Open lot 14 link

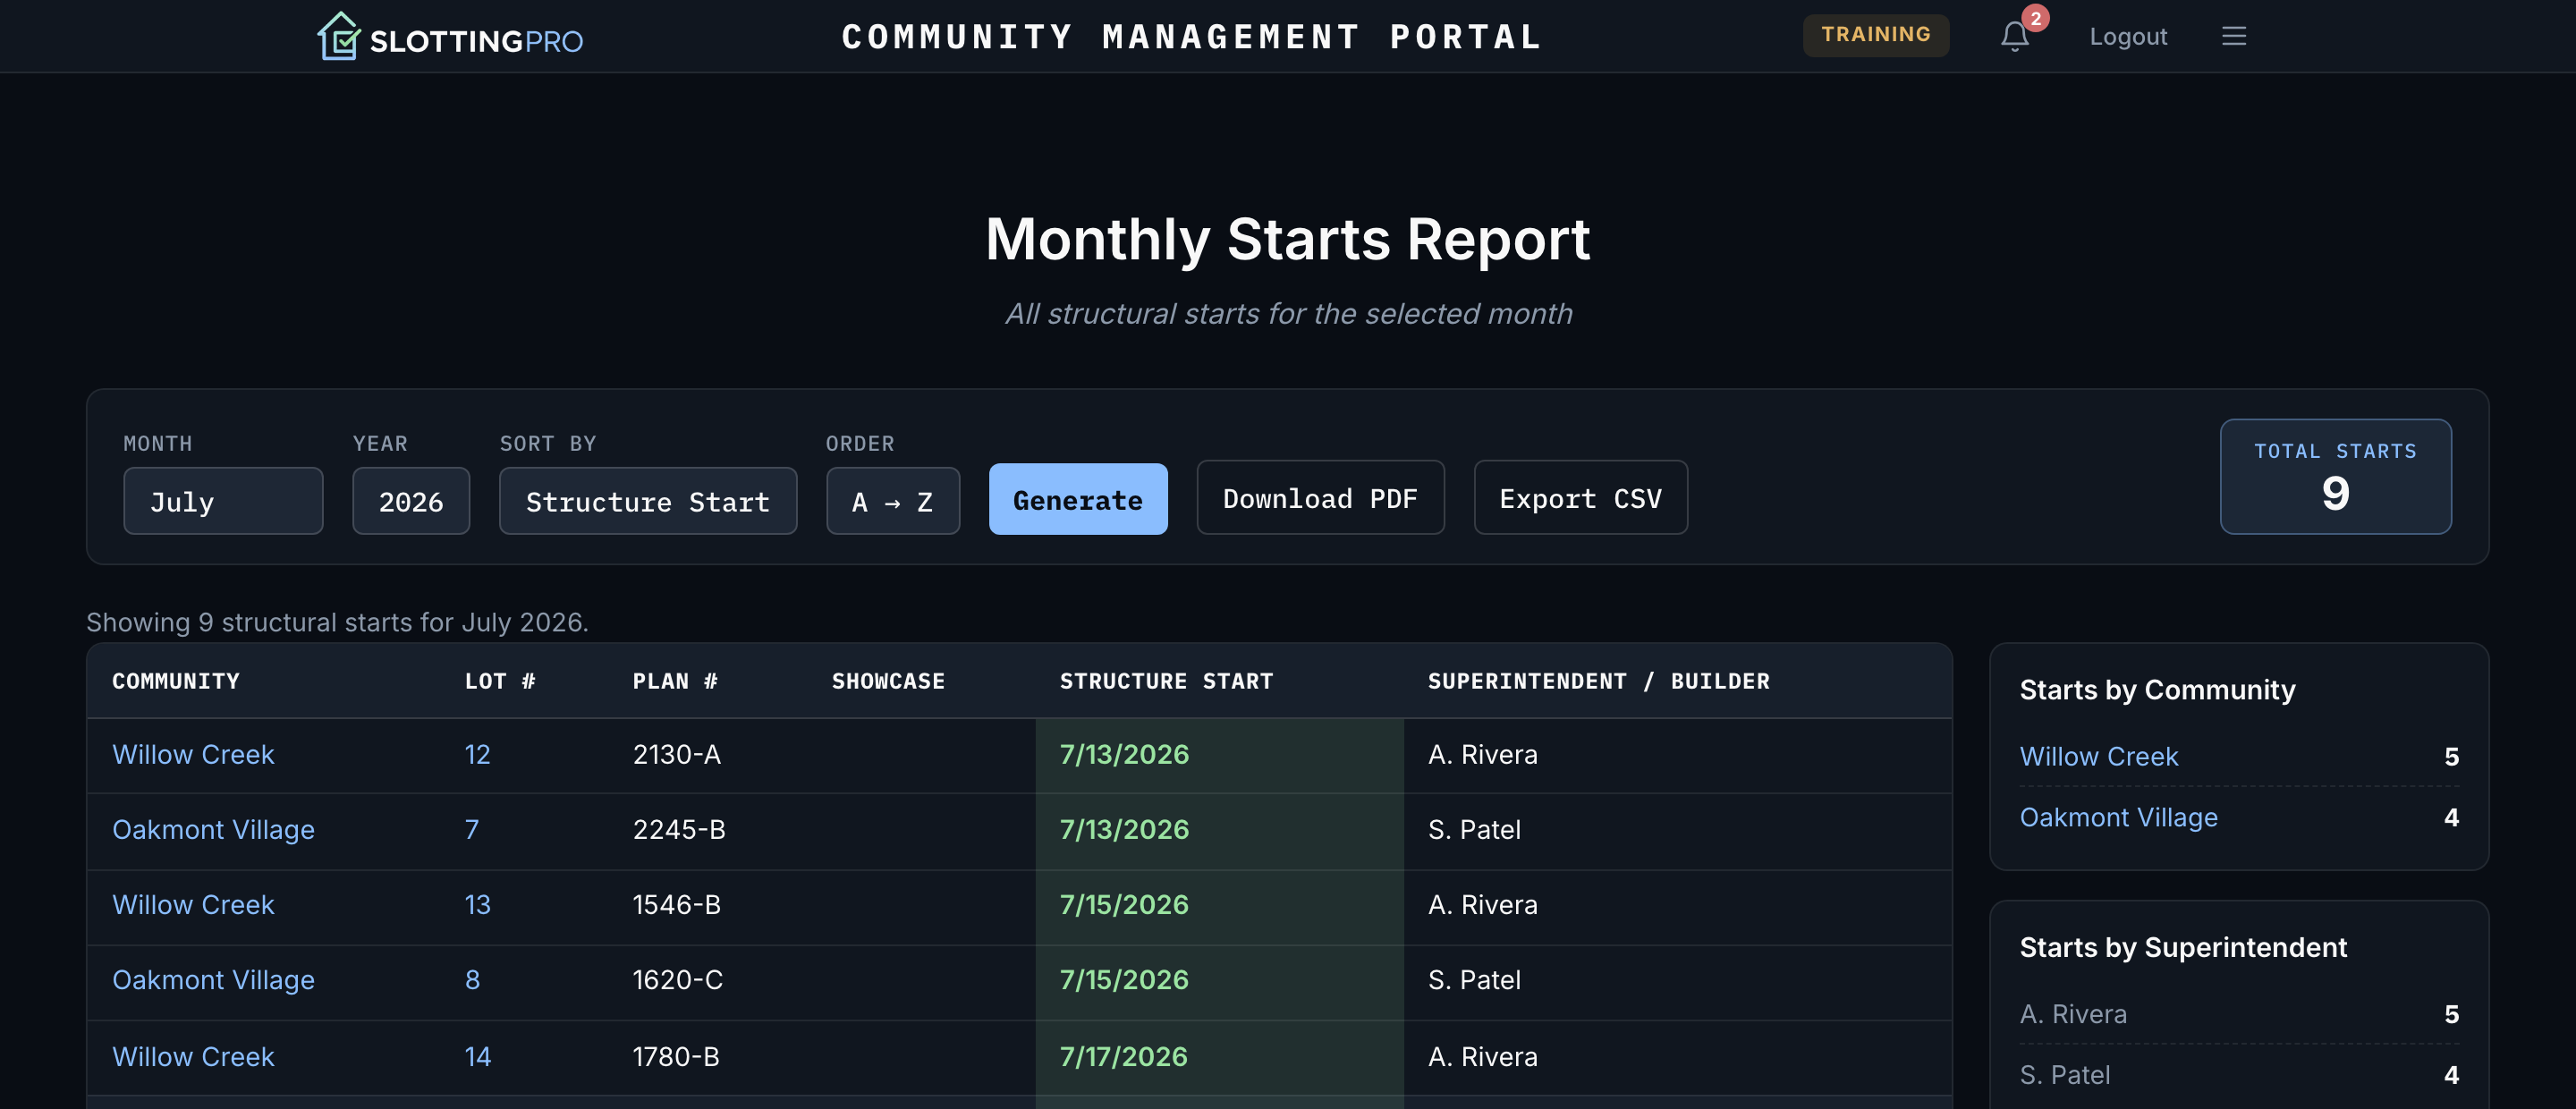477,1056
